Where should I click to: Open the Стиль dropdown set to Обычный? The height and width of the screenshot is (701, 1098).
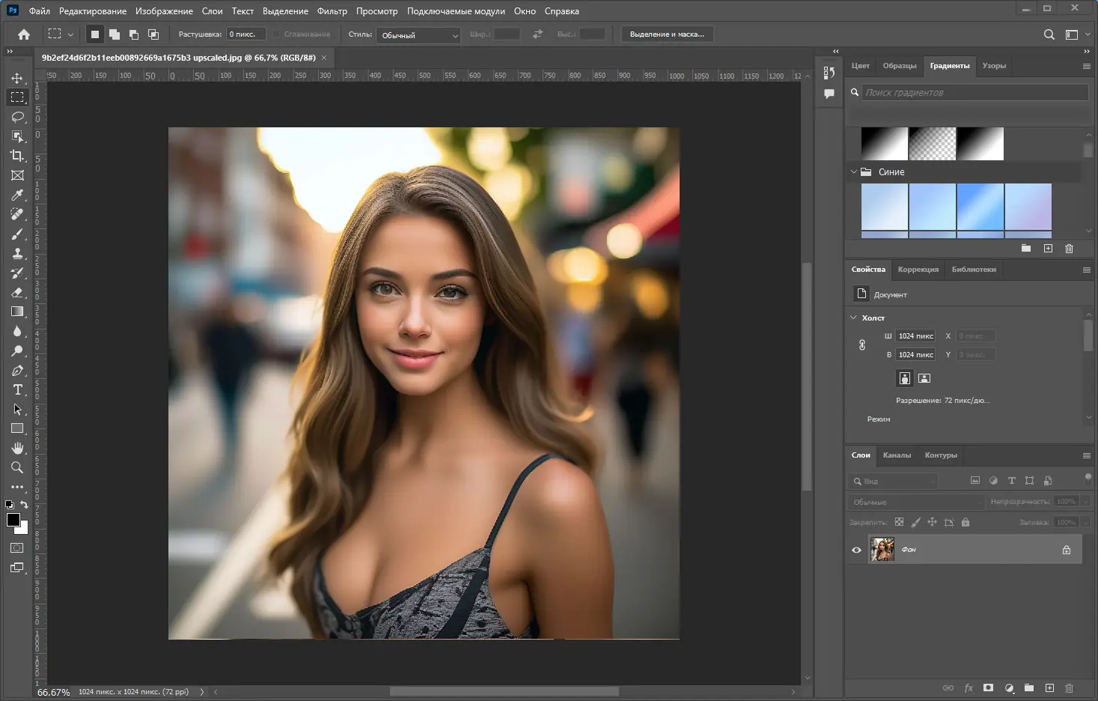click(418, 35)
